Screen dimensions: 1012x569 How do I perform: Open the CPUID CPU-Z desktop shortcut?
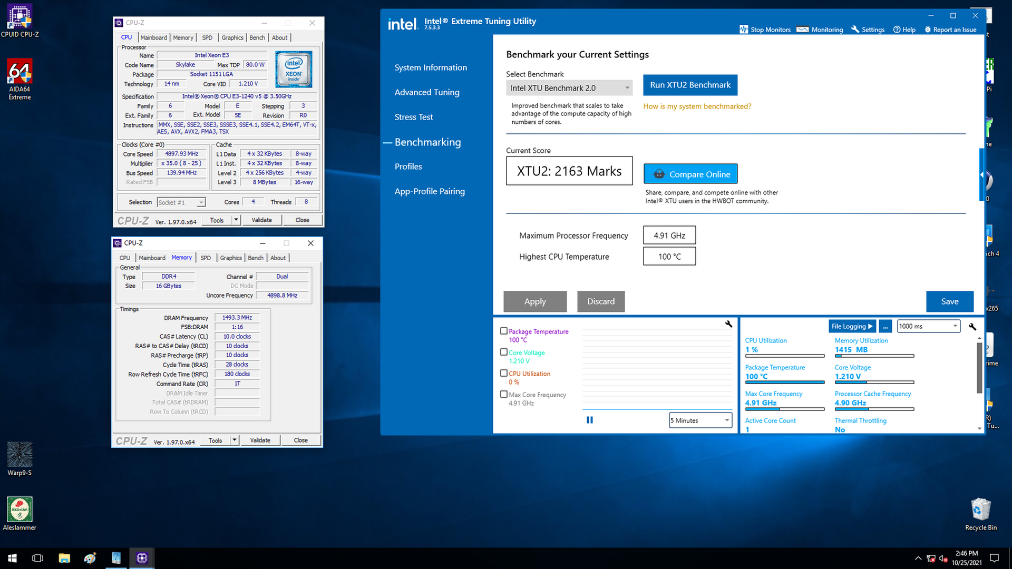pyautogui.click(x=20, y=21)
